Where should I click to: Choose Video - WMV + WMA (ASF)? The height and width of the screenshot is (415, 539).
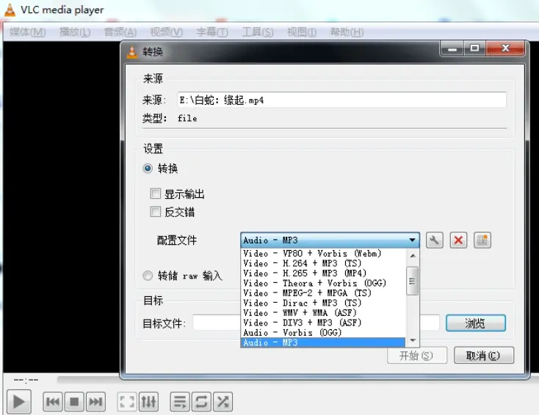tap(323, 313)
